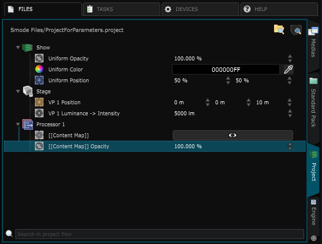The image size is (322, 244).
Task: Open the Help tab
Action: point(279,9)
